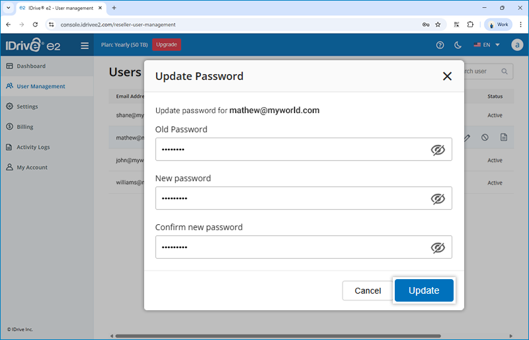Open the browser Extensions puzzle icon
The width and height of the screenshot is (529, 340).
(x=470, y=24)
